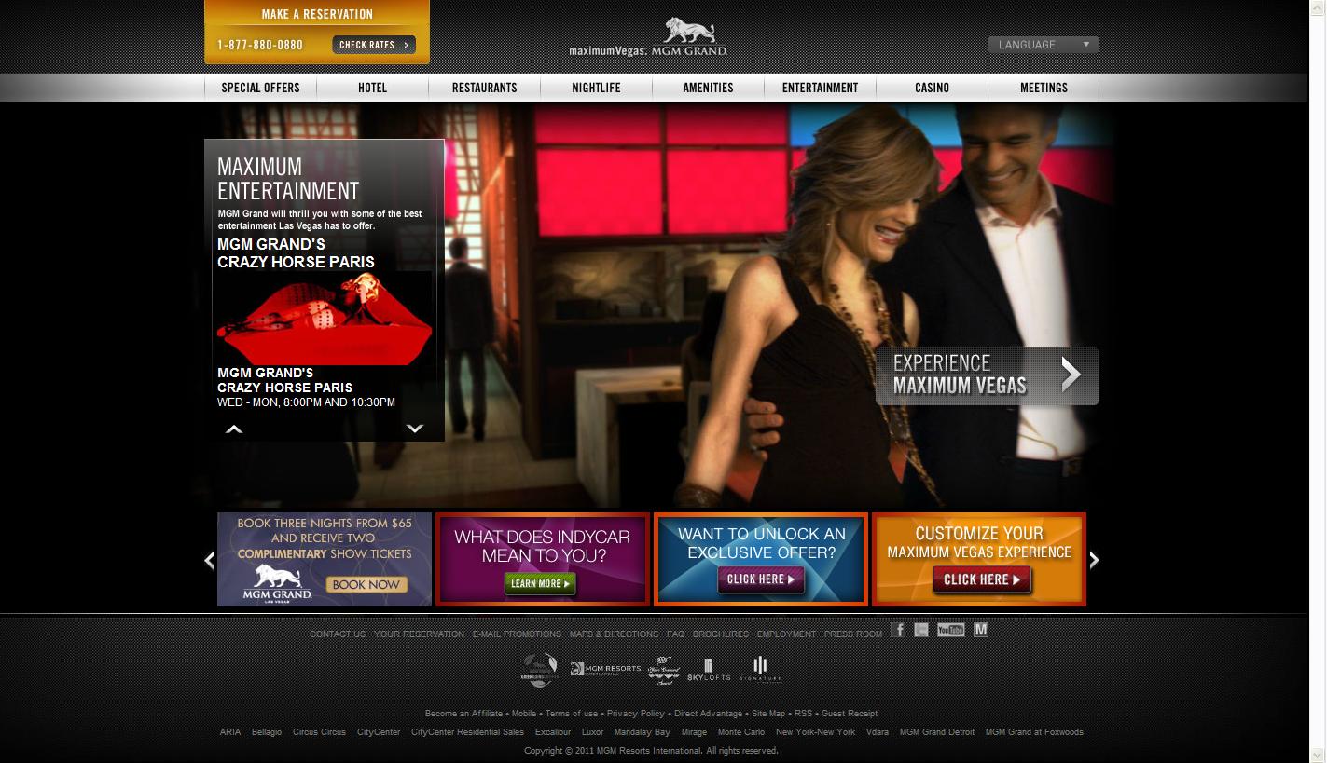Open the Signature logo link

pyautogui.click(x=760, y=669)
